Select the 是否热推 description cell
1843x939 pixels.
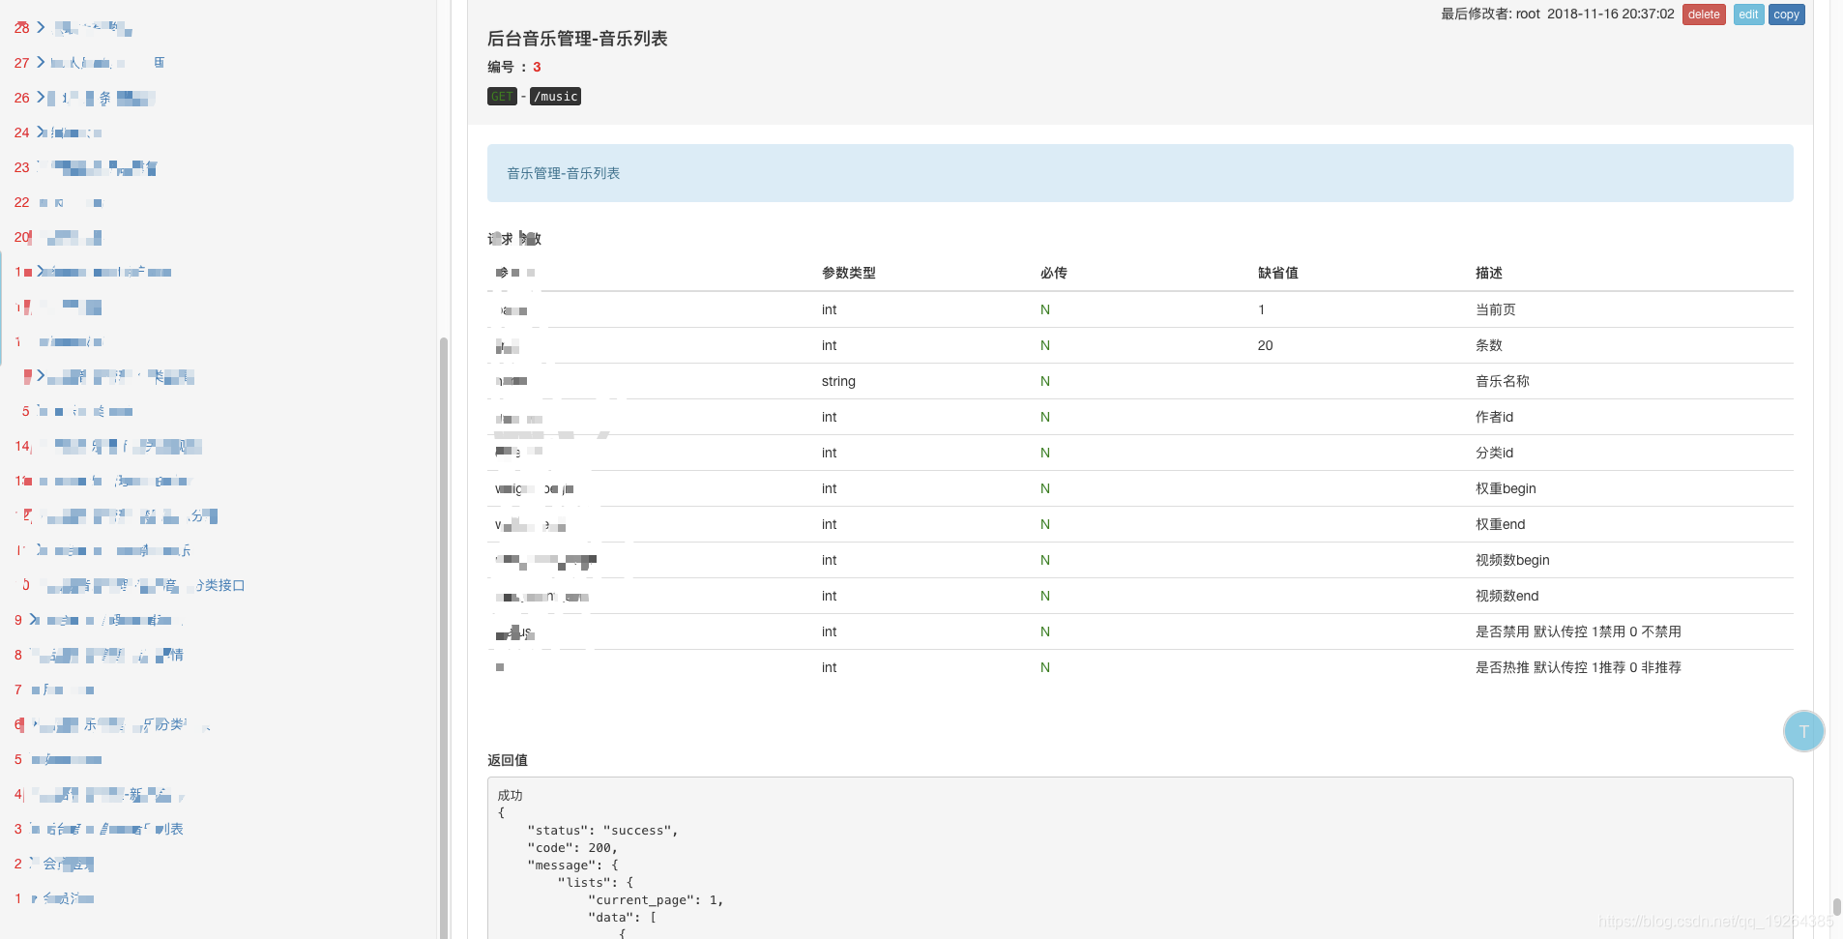1578,667
